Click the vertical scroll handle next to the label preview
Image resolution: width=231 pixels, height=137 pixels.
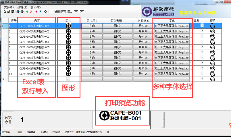point(163,119)
